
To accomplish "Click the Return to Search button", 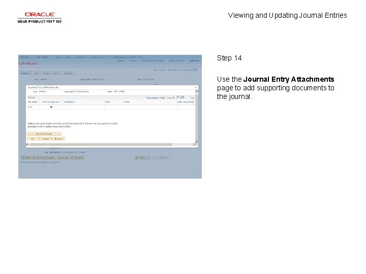I will [45, 158].
